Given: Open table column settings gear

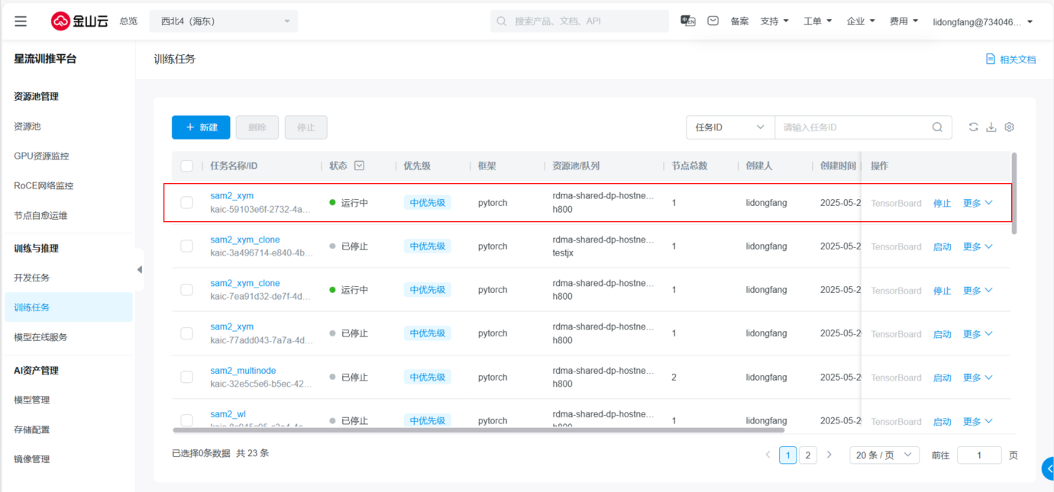Looking at the screenshot, I should pyautogui.click(x=1009, y=127).
